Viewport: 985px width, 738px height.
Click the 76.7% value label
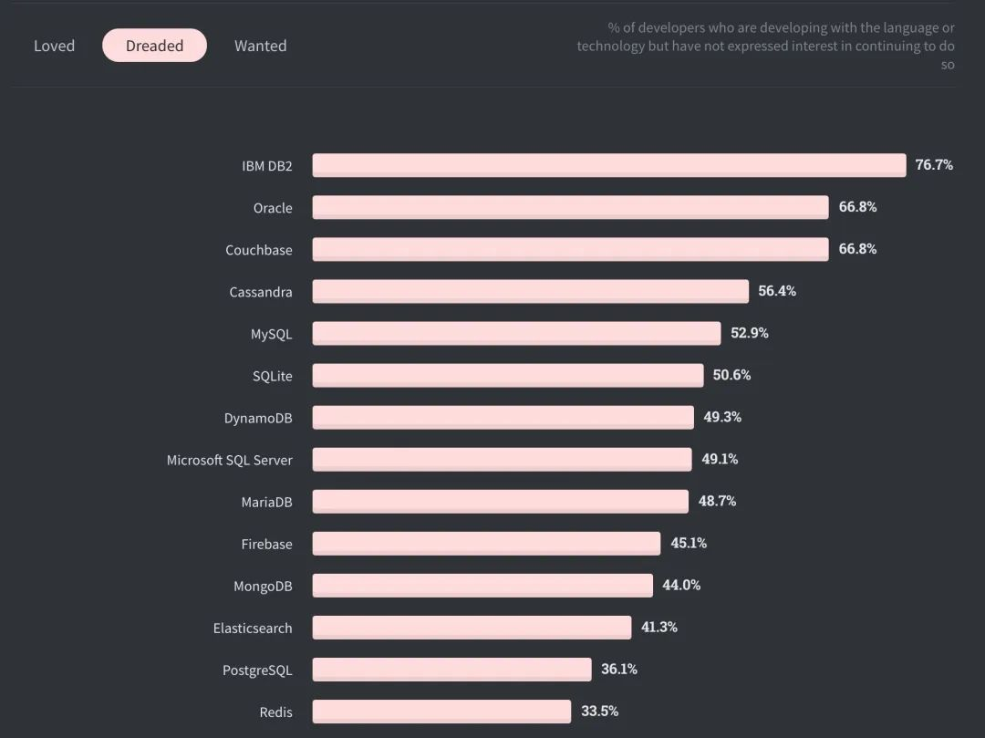pyautogui.click(x=934, y=164)
